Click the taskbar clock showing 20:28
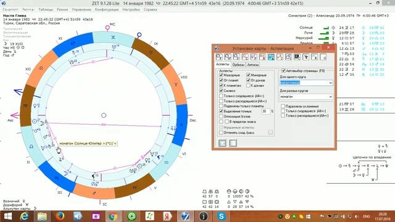Viewport: 395px width, 222px height. (382, 216)
